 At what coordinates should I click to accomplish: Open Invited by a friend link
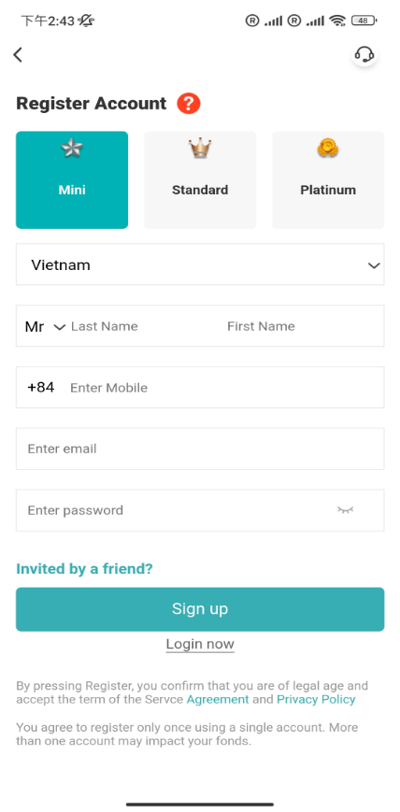pyautogui.click(x=84, y=569)
